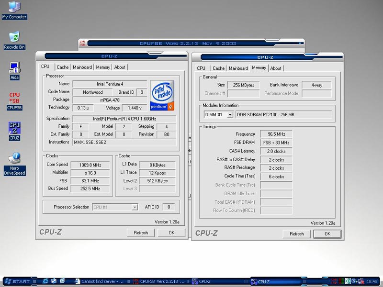383x287 pixels.
Task: Click OK in the right CPU-Z Memory window
Action: tap(327, 234)
